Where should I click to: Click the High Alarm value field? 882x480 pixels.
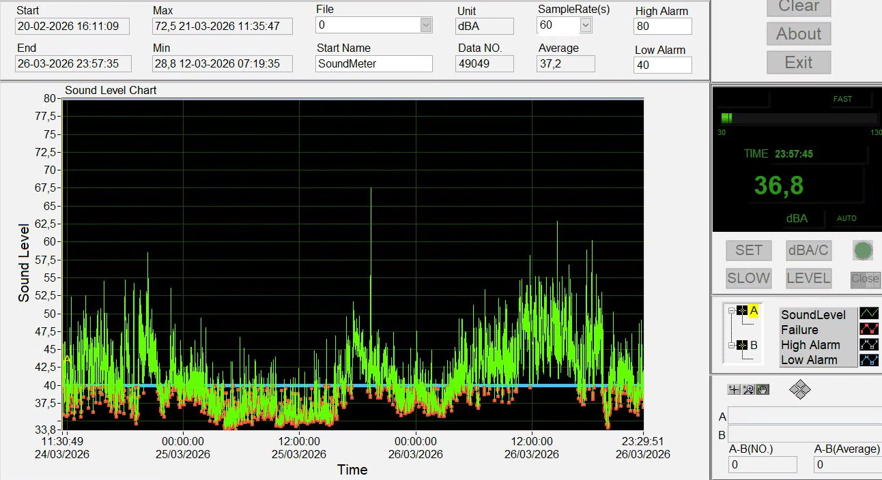[x=662, y=27]
